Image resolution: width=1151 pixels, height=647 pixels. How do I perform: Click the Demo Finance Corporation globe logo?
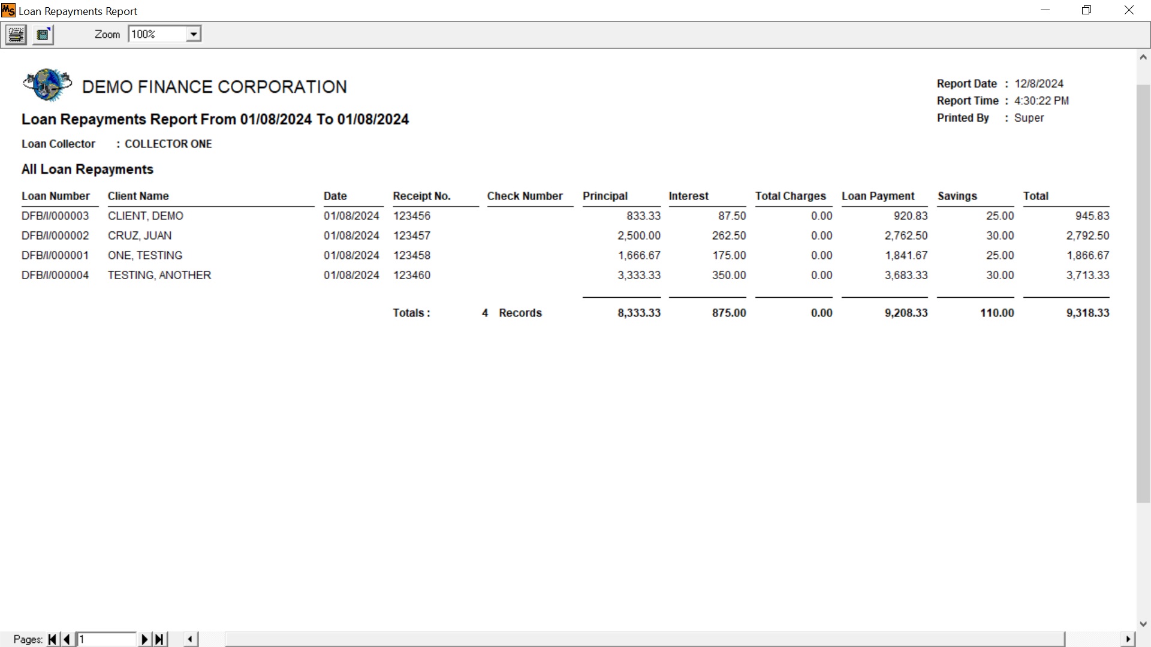47,85
